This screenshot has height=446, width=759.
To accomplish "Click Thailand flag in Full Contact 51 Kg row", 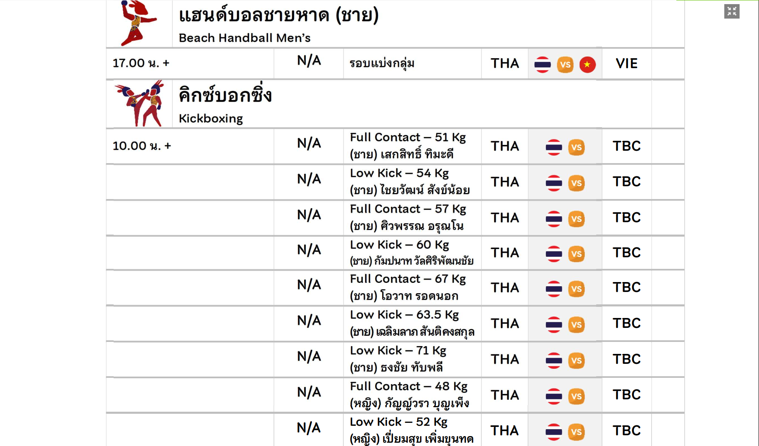I will point(554,147).
